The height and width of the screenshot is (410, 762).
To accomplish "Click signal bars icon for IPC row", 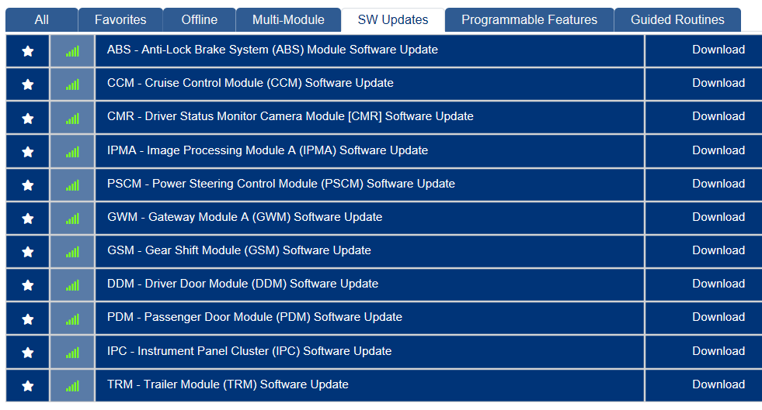I will coord(72,353).
